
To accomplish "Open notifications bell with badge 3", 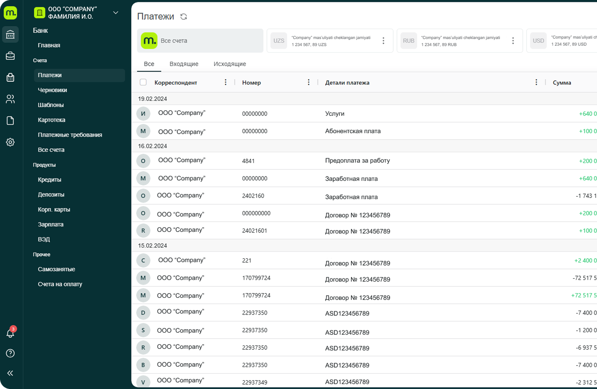I will coord(10,333).
